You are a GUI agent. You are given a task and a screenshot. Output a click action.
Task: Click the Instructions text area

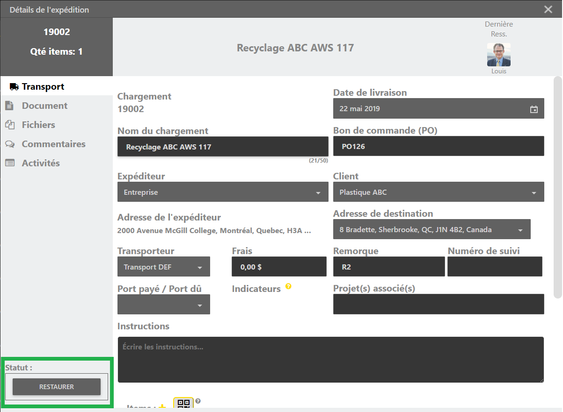330,360
